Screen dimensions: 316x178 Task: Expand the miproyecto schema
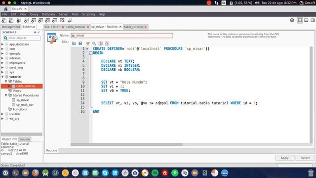pos(2,63)
